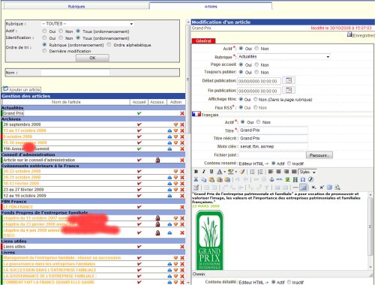
Task: Toggle italic formatting in the editor
Action: tap(204, 172)
